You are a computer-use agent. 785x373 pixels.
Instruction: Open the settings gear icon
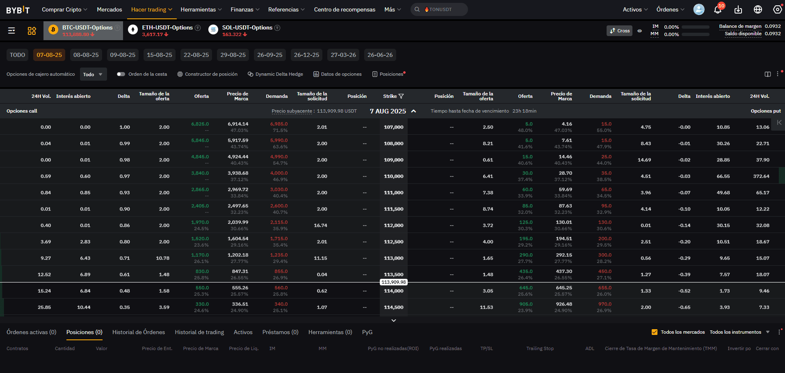777,9
